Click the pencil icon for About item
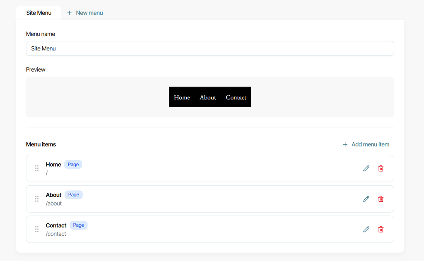 [366, 199]
